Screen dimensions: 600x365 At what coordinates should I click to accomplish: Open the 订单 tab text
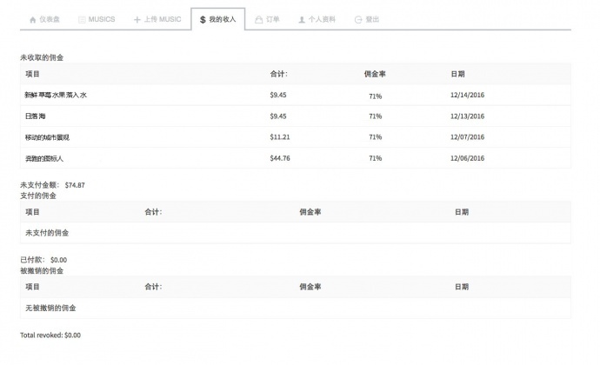pyautogui.click(x=273, y=18)
